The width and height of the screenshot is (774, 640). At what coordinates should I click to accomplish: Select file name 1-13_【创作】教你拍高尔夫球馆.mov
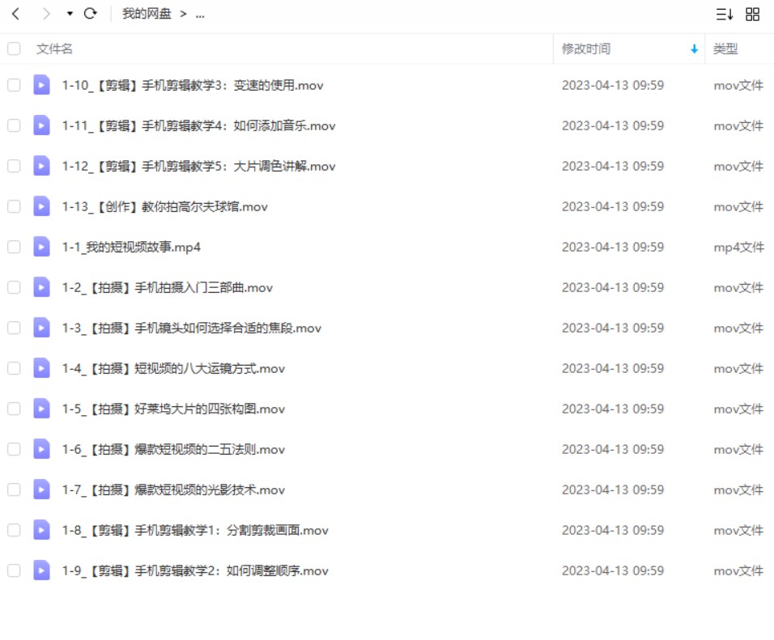pyautogui.click(x=164, y=207)
